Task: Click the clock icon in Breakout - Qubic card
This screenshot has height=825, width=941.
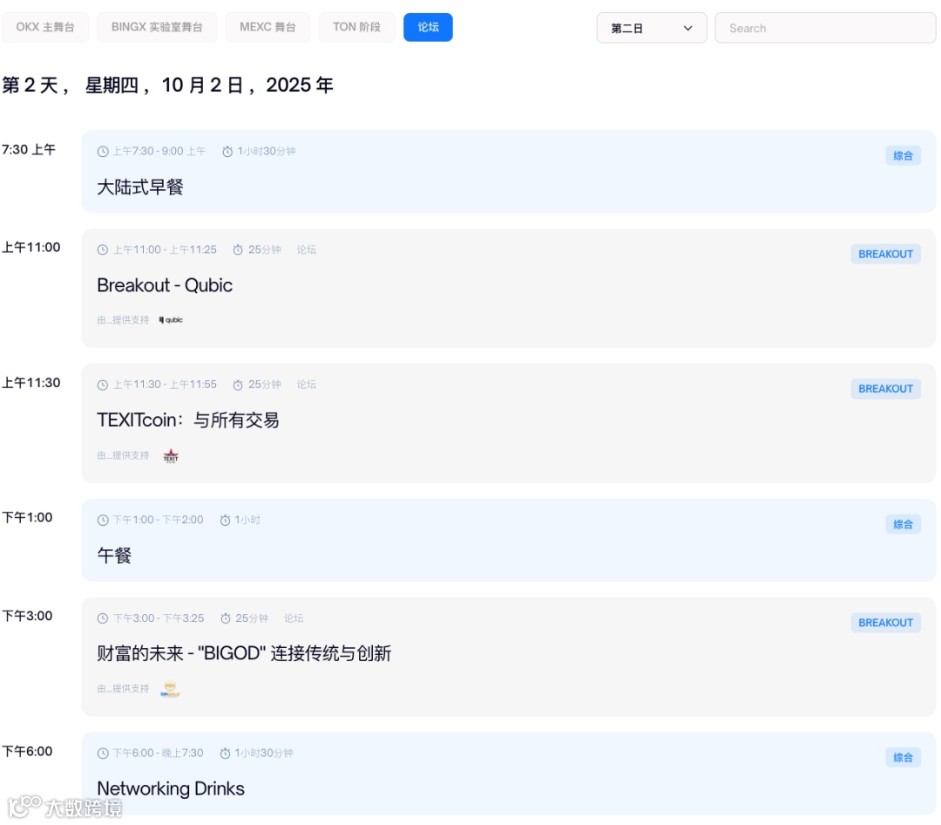Action: [103, 250]
